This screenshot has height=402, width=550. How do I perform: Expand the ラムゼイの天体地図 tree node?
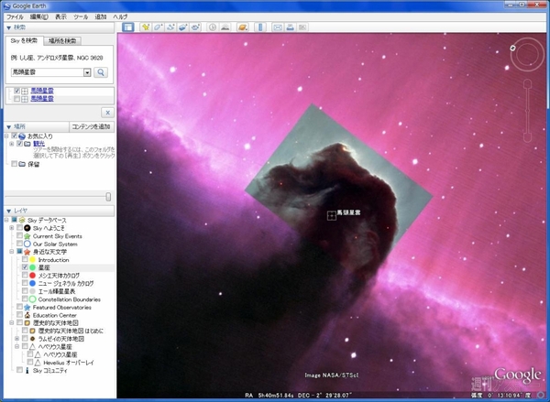click(16, 339)
